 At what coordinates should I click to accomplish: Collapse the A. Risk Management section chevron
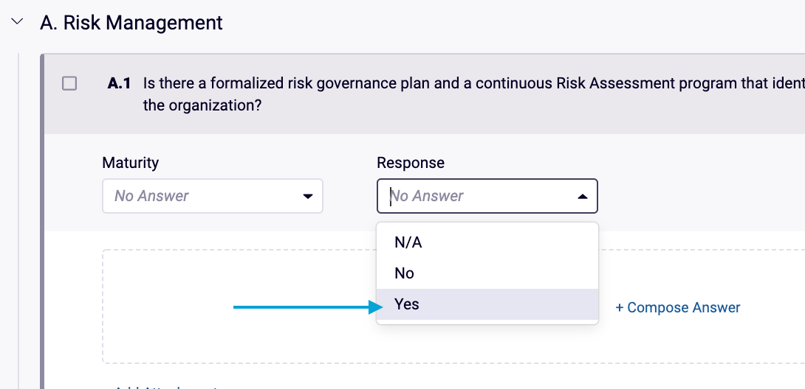[16, 23]
